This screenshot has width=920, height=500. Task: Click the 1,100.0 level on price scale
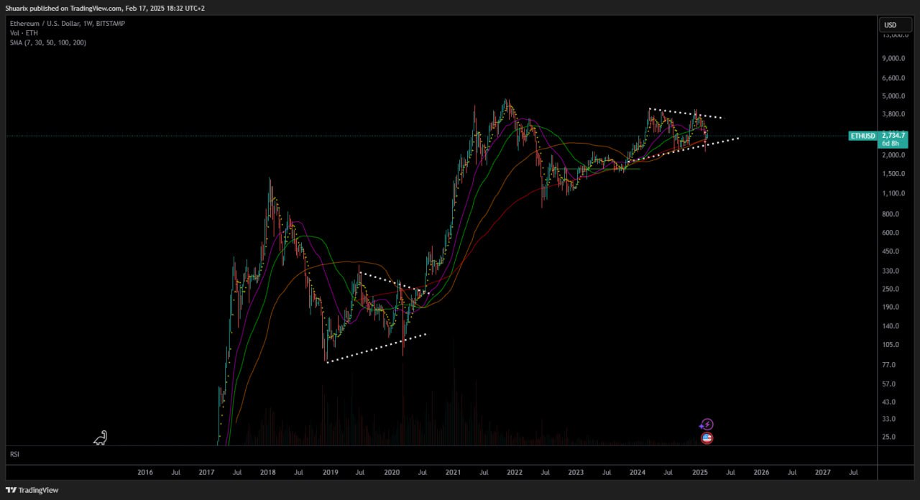(x=893, y=193)
